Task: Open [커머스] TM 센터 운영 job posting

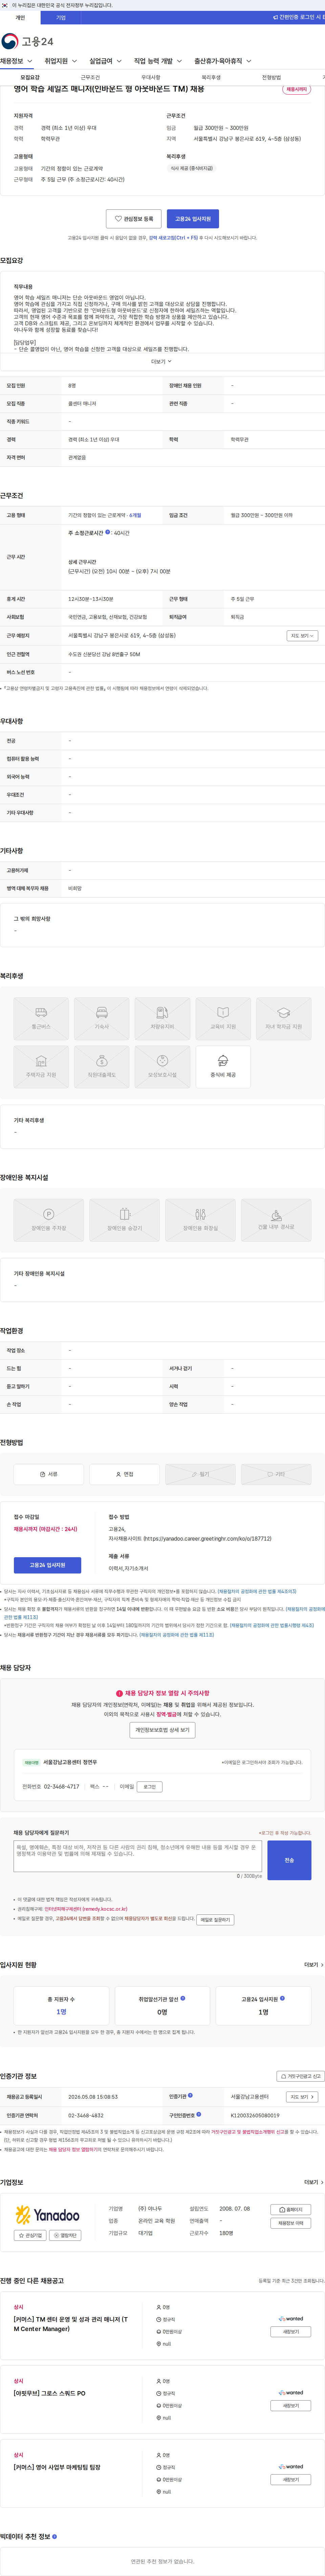Action: (71, 2324)
